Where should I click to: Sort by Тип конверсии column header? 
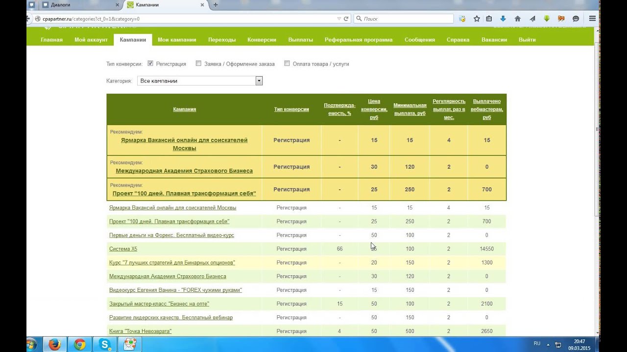pos(291,110)
